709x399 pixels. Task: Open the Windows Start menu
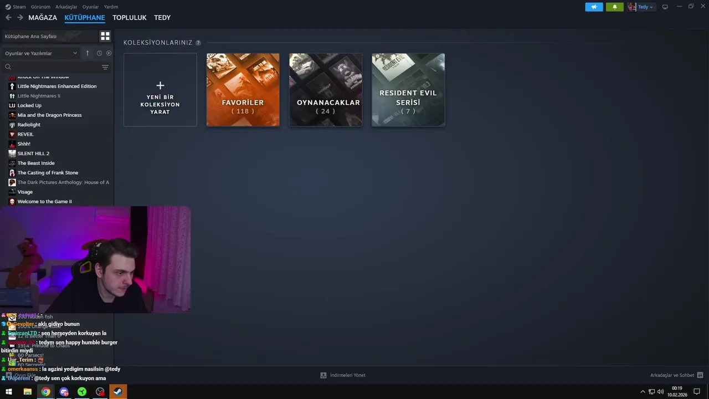[9, 392]
